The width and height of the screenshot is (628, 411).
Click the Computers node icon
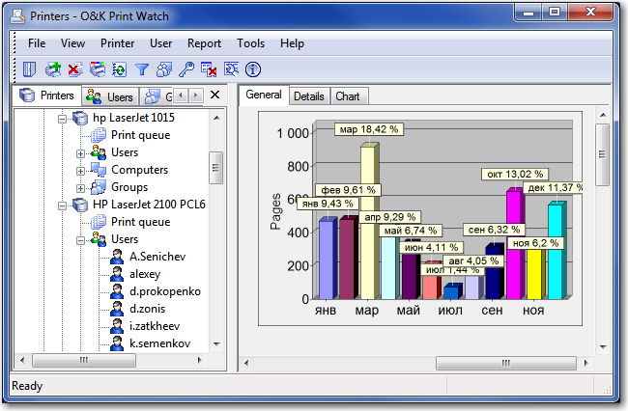[99, 170]
